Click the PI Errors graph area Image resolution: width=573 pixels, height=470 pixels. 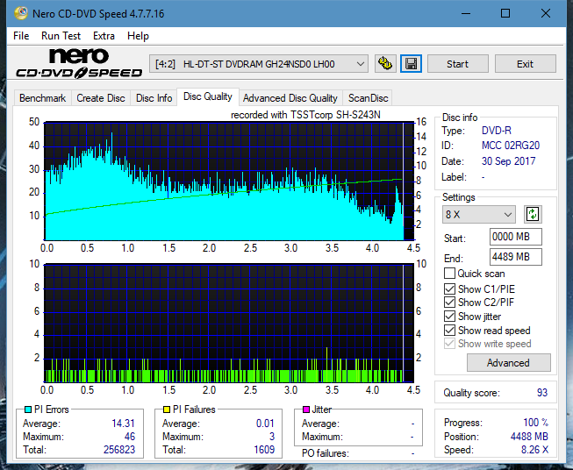click(x=229, y=182)
